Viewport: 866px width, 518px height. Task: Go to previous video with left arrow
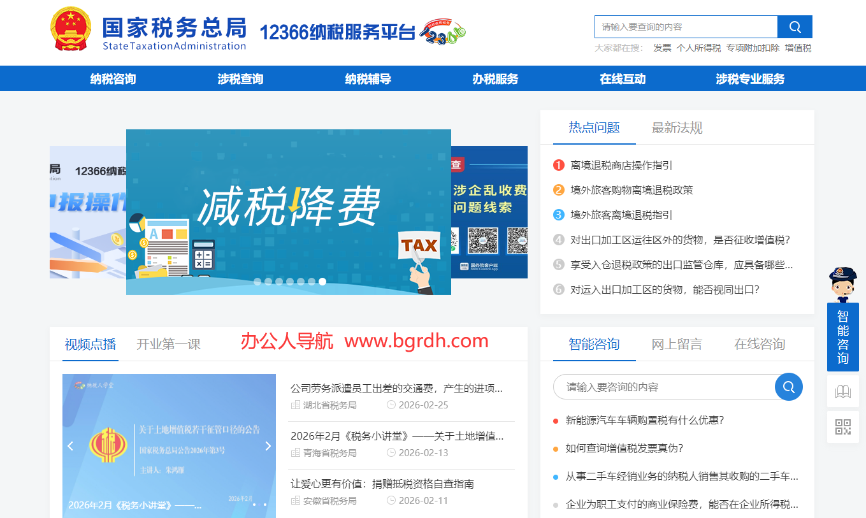coord(71,446)
